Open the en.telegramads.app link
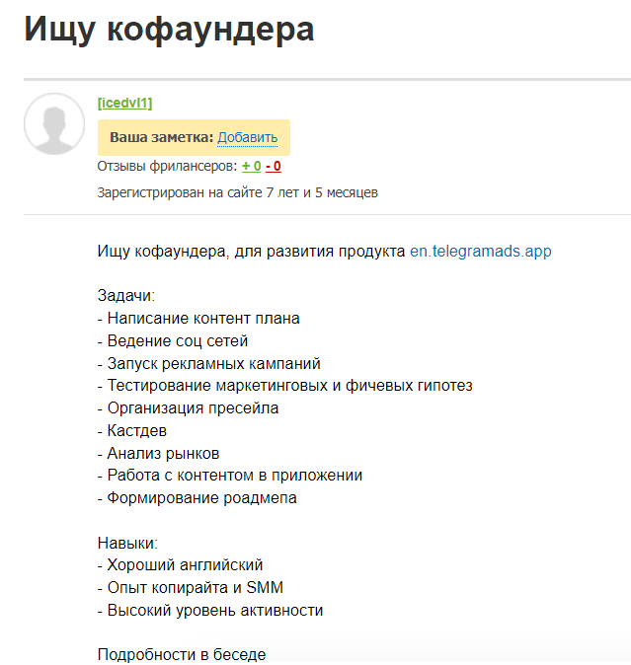 click(x=480, y=251)
